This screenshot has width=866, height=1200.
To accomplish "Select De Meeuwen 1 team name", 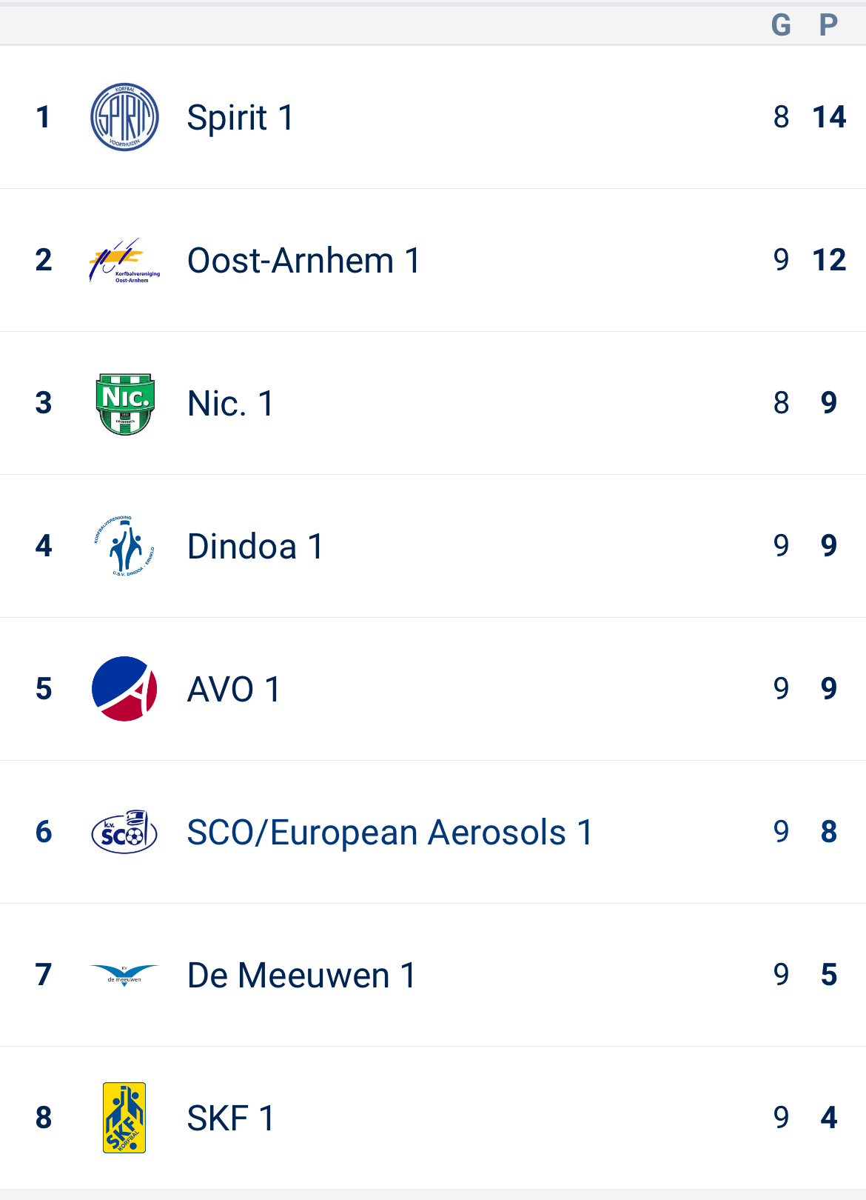I will (301, 976).
